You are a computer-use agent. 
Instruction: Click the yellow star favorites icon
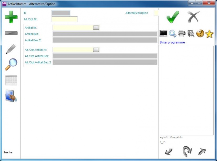click(209, 34)
